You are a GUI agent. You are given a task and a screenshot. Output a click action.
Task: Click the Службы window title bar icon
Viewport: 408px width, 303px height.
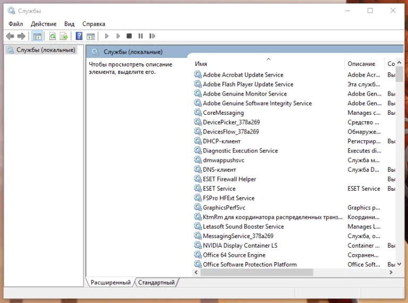point(11,11)
